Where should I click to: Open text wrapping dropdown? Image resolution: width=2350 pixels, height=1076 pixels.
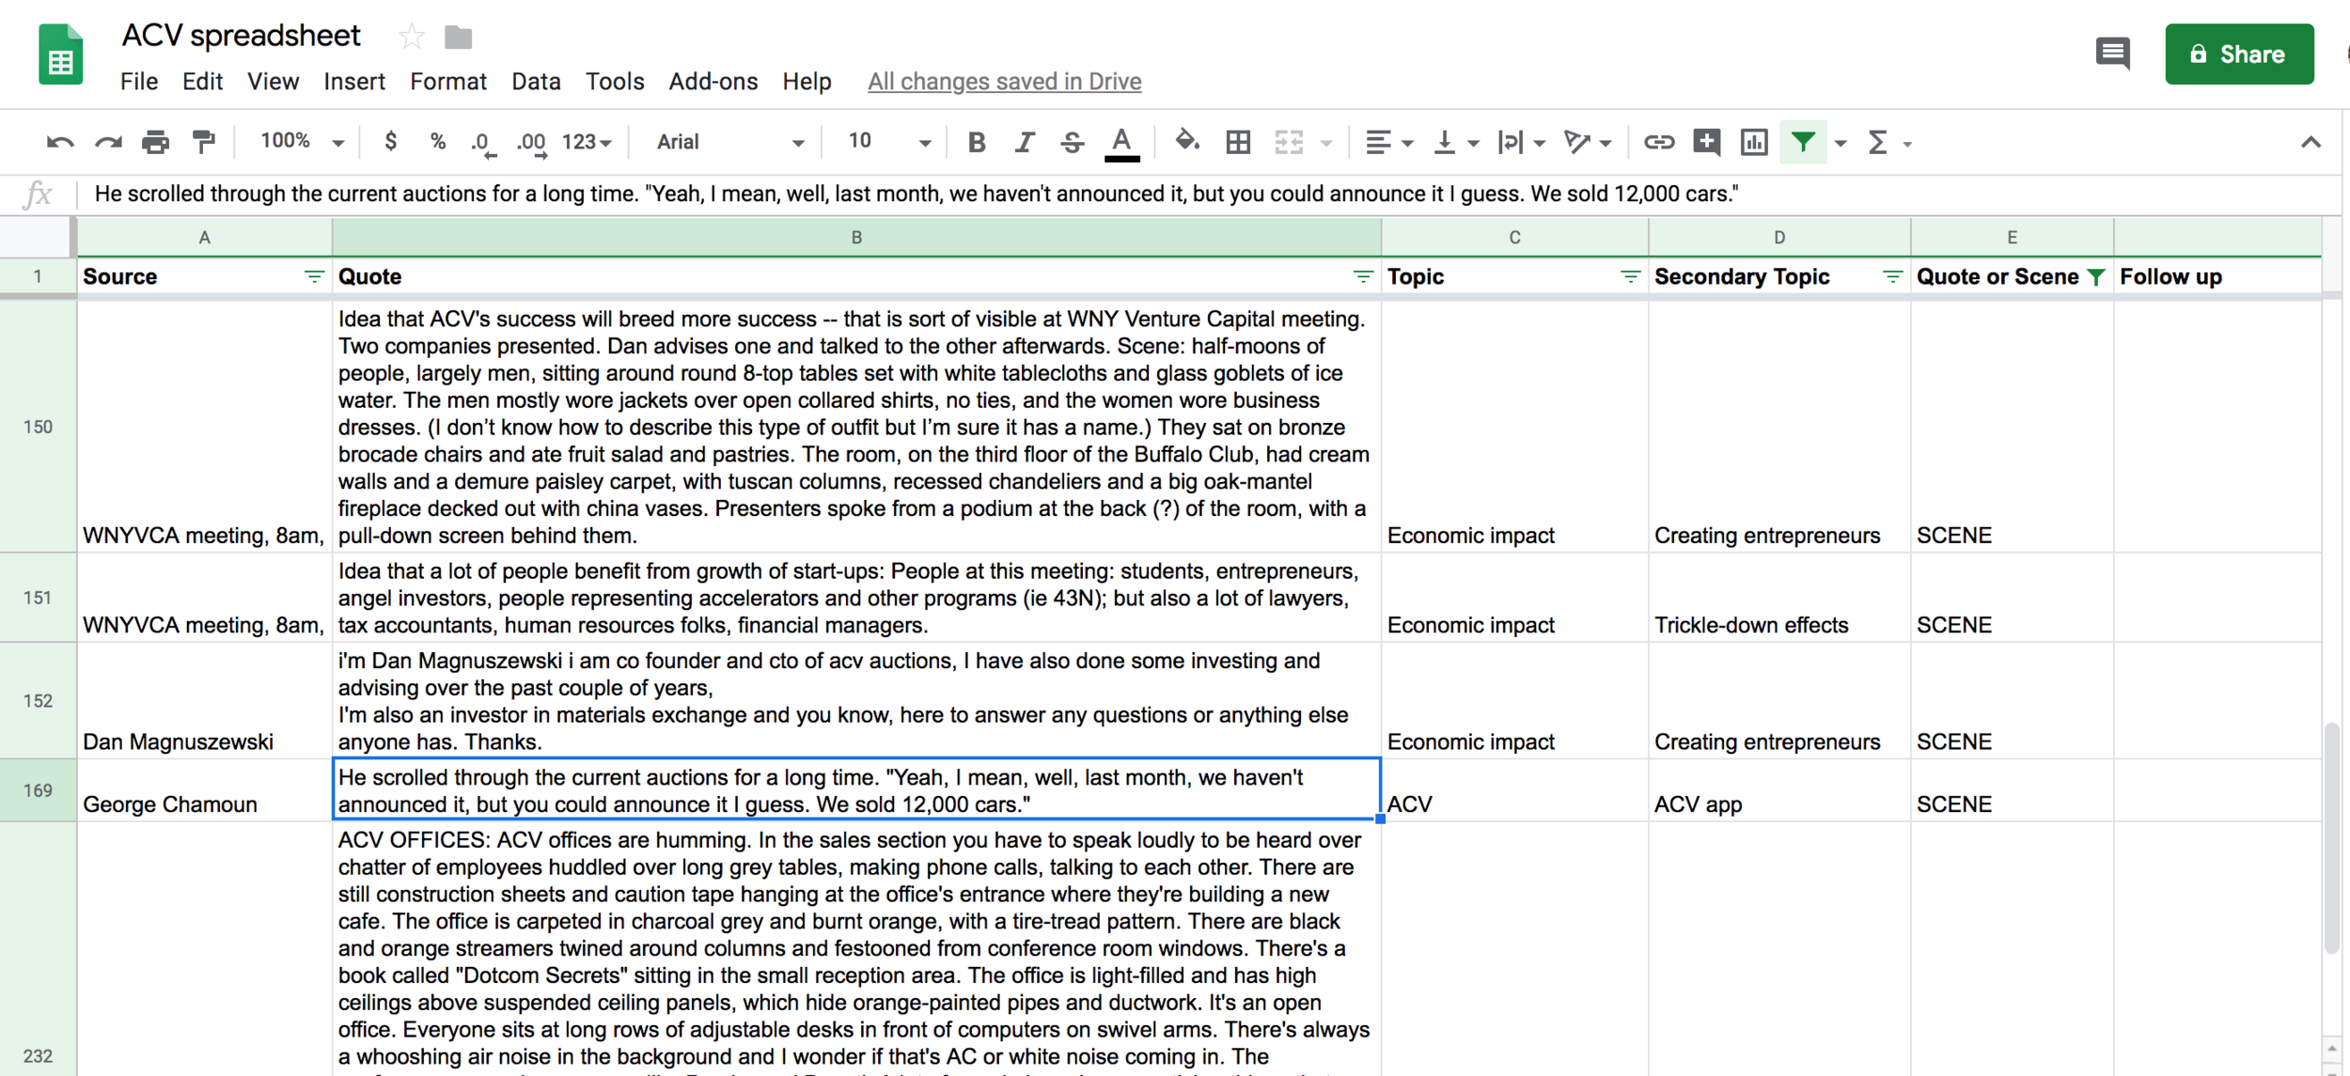click(1521, 142)
